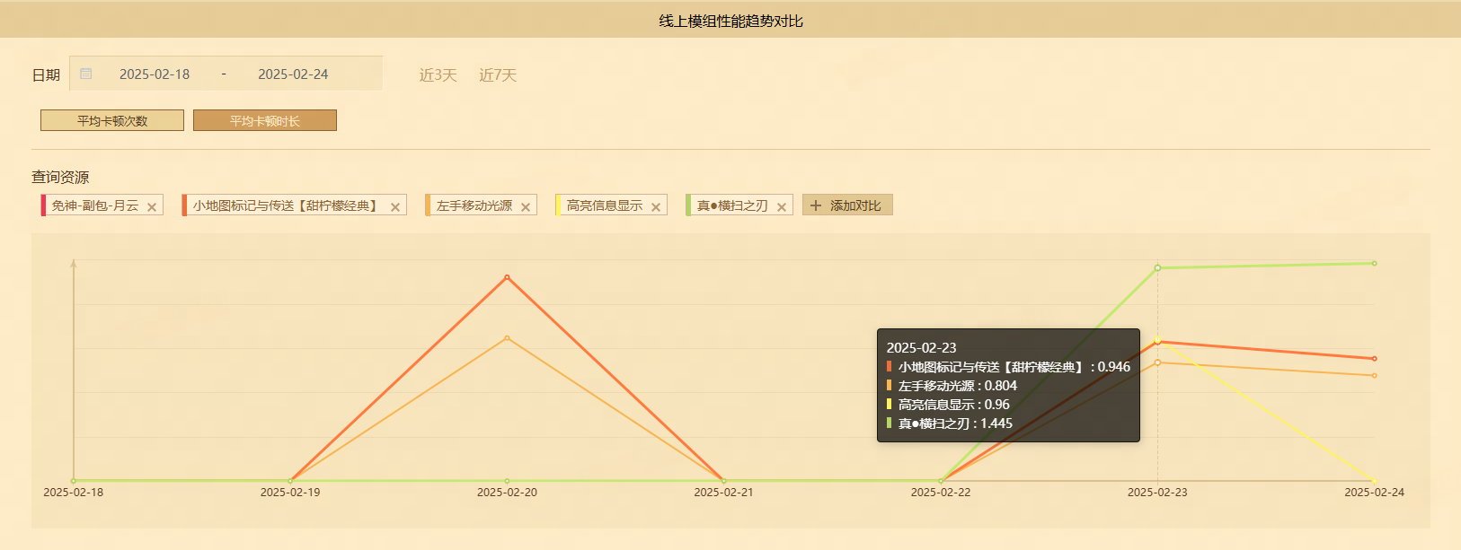
Task: Click the light-orange peak point on 2025-02-20
Action: (x=507, y=338)
